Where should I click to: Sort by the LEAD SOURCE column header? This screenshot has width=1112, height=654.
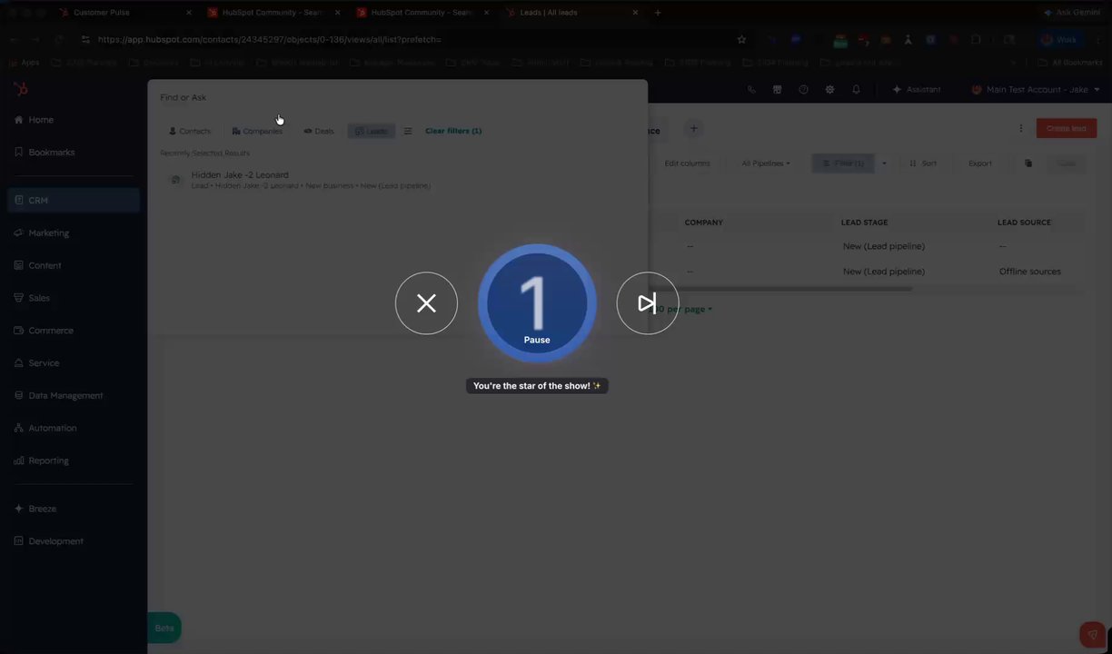pos(1024,223)
